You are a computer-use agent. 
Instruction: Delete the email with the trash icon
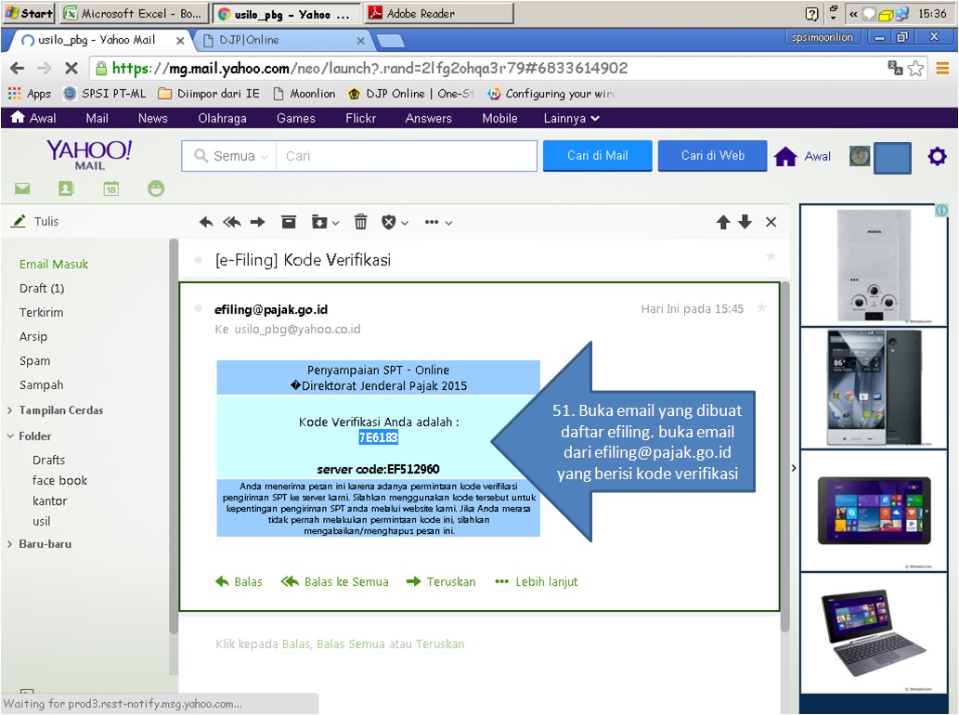361,221
